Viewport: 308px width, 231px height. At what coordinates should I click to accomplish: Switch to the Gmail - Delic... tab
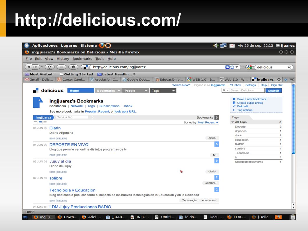(x=39, y=80)
